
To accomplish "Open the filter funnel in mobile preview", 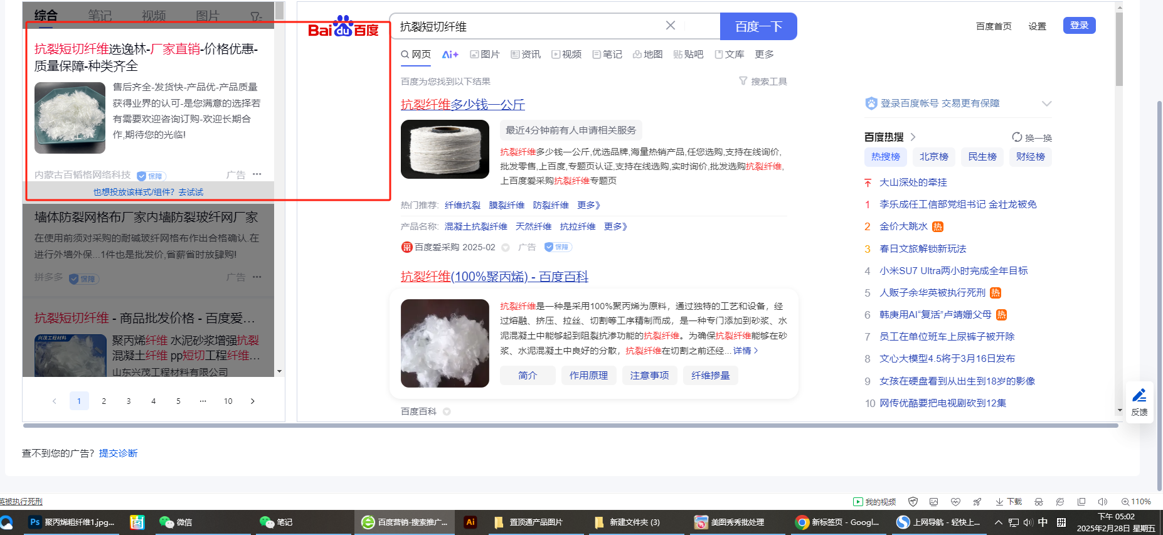I will point(256,16).
